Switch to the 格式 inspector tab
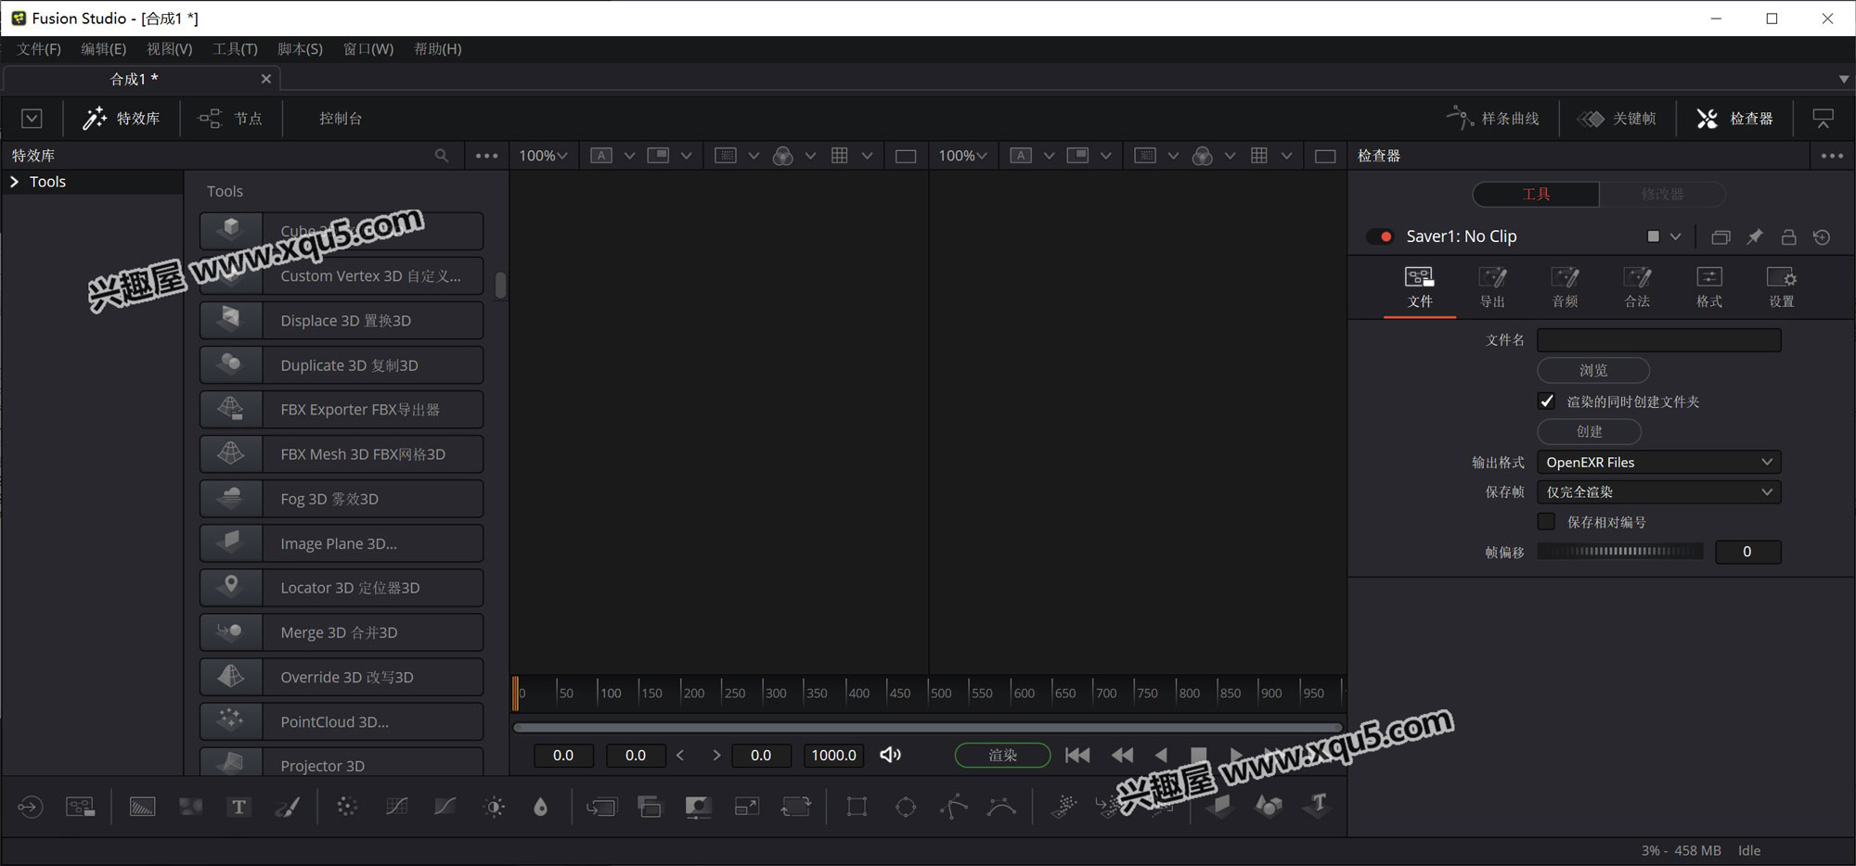Screen dimensions: 1856x866 pos(1709,287)
